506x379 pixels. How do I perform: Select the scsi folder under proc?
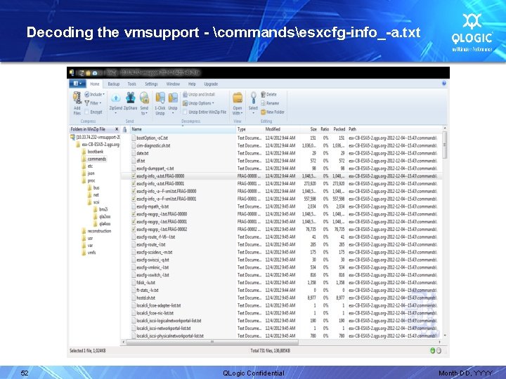coord(93,202)
